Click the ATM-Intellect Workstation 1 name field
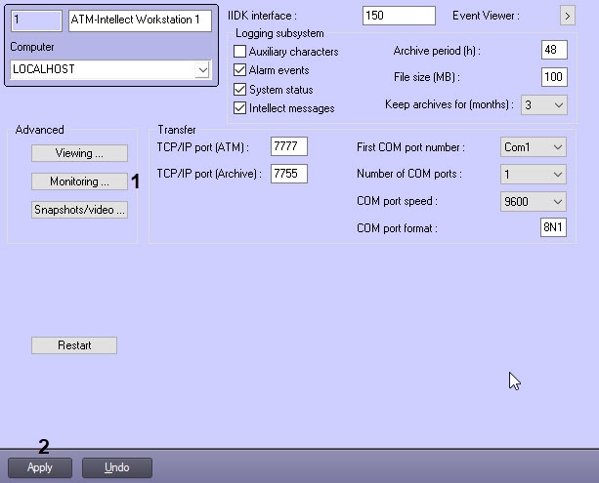This screenshot has height=483, width=599. click(x=140, y=20)
